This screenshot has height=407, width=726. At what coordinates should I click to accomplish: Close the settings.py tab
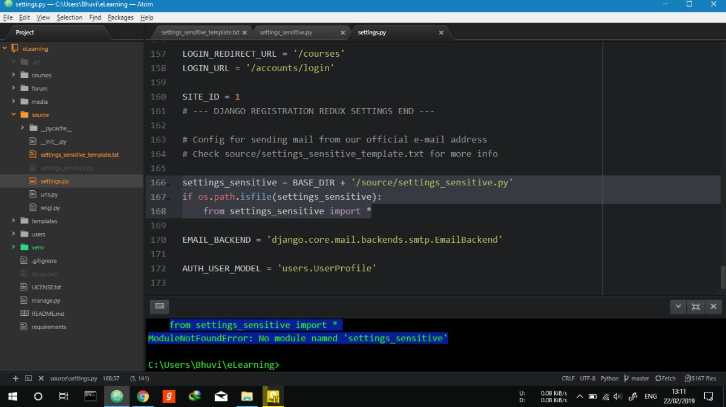click(x=441, y=33)
